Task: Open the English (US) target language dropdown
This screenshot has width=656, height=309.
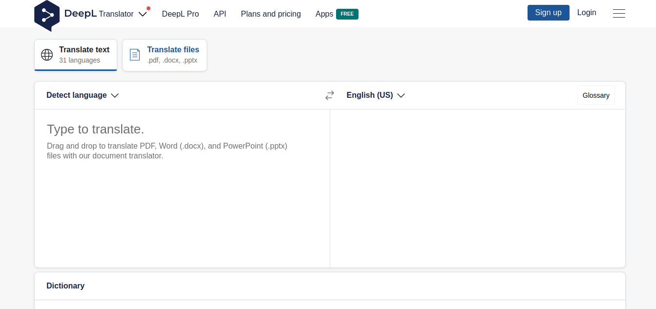Action: [x=376, y=95]
